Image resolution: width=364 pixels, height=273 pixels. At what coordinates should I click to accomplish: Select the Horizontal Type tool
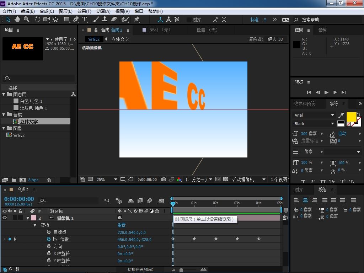click(x=85, y=20)
